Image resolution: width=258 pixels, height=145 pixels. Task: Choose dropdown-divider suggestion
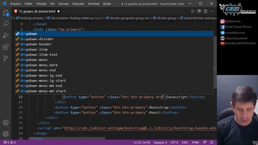114,39
